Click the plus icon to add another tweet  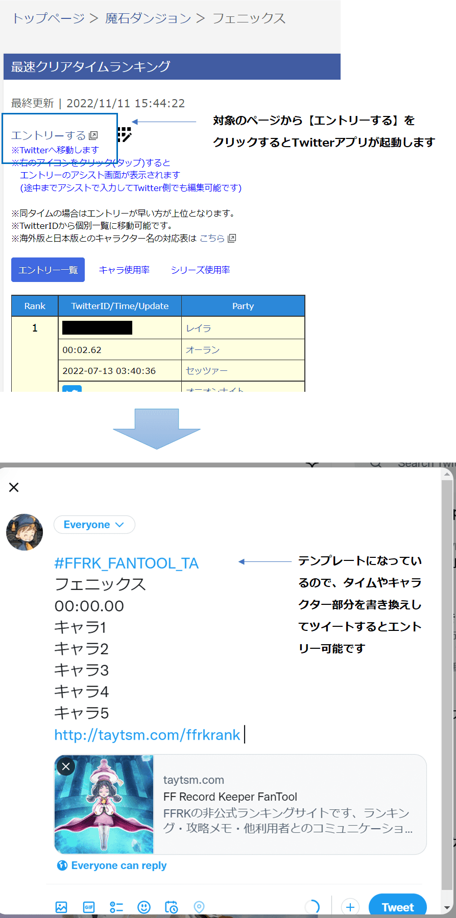click(350, 907)
